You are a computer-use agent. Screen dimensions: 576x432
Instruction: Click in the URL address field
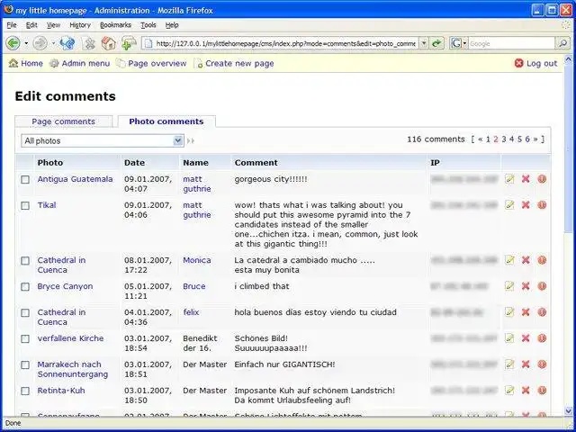coord(285,43)
